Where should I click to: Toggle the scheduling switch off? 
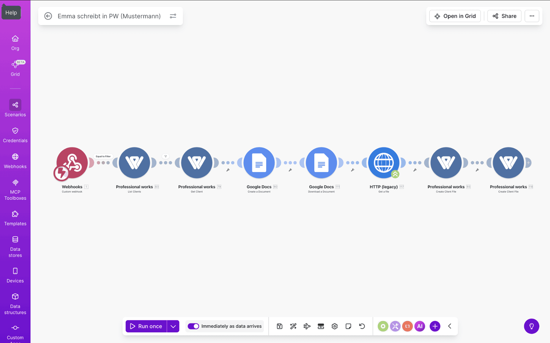point(193,326)
